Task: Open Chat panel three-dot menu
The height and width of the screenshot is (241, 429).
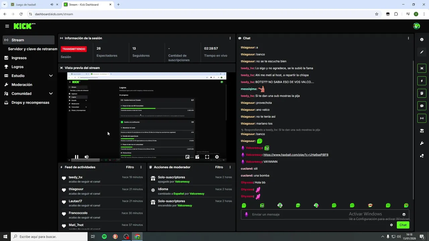Action: pyautogui.click(x=408, y=38)
